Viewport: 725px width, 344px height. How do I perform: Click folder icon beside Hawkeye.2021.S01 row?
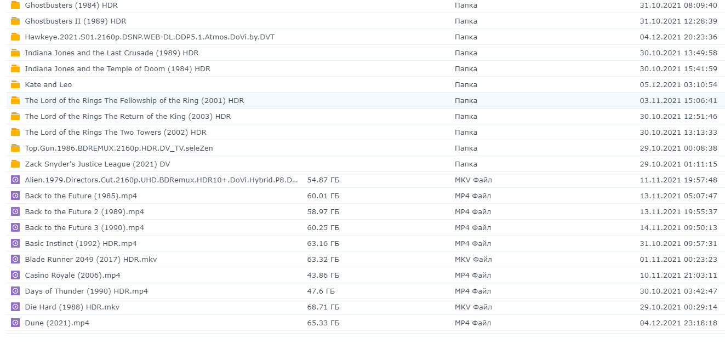(x=15, y=37)
